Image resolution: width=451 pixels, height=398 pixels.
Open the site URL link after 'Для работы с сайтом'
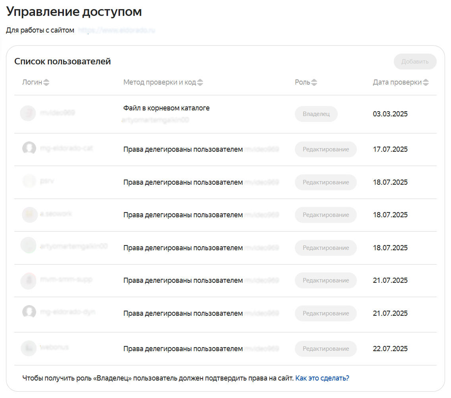tap(116, 30)
